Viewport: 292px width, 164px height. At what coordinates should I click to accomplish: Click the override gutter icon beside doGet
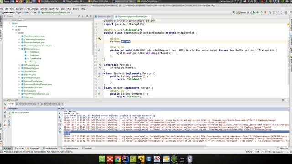(x=99, y=50)
